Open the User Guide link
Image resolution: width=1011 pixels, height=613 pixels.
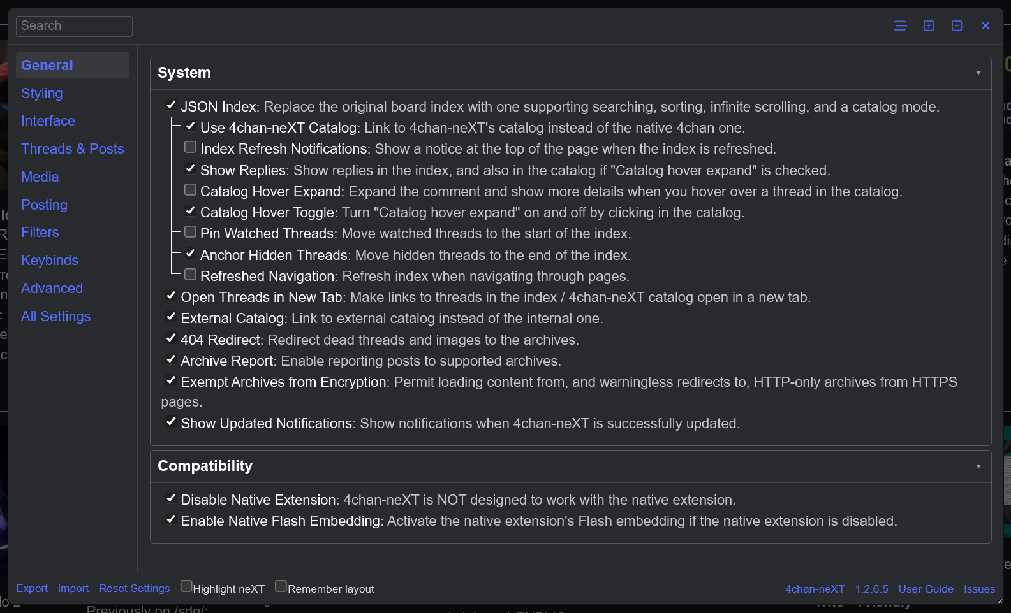pyautogui.click(x=926, y=589)
